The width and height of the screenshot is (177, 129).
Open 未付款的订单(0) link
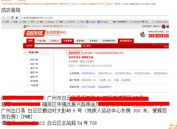click(x=123, y=73)
